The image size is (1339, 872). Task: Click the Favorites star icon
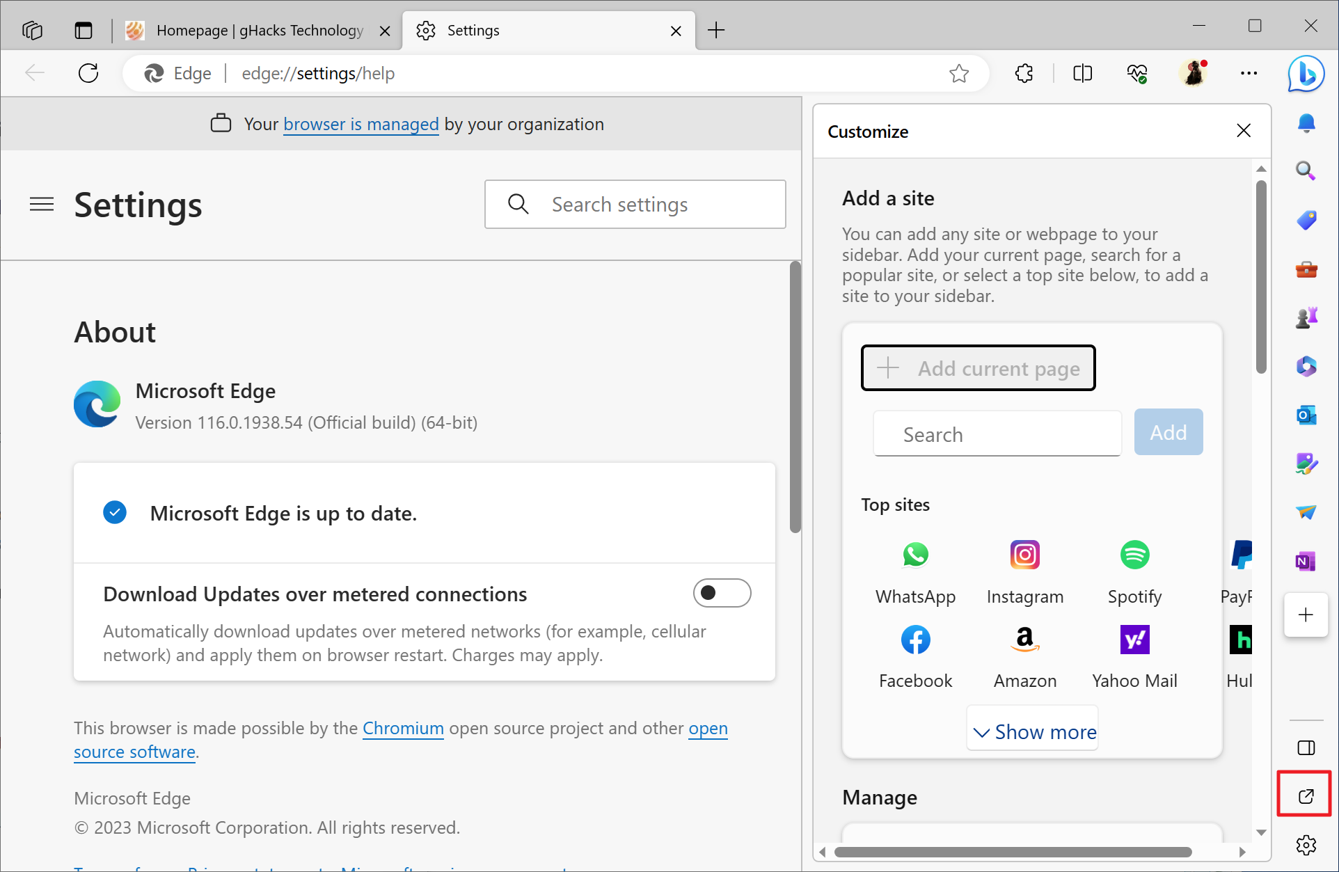pos(959,72)
